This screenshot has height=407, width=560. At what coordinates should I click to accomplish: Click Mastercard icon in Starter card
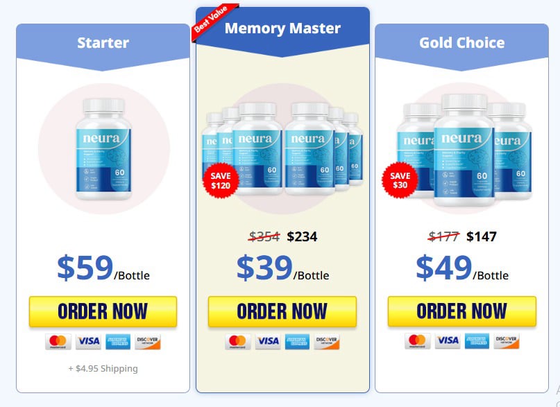point(58,342)
